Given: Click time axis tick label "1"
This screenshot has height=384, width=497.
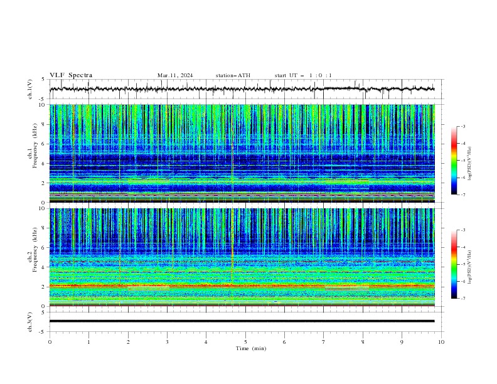Looking at the screenshot, I should [x=88, y=342].
